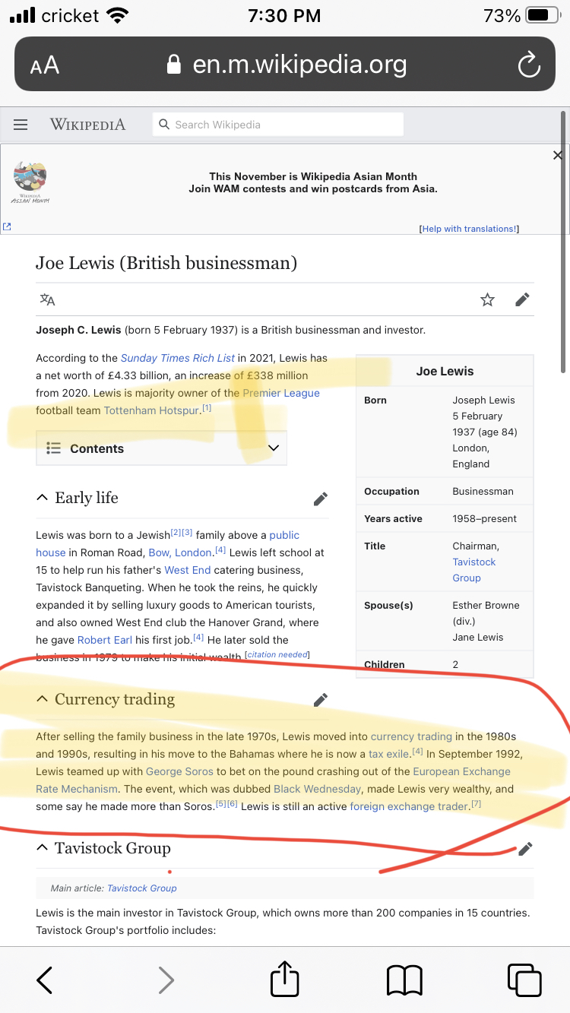The width and height of the screenshot is (570, 1013).
Task: Expand the Contents dropdown
Action: [x=161, y=448]
